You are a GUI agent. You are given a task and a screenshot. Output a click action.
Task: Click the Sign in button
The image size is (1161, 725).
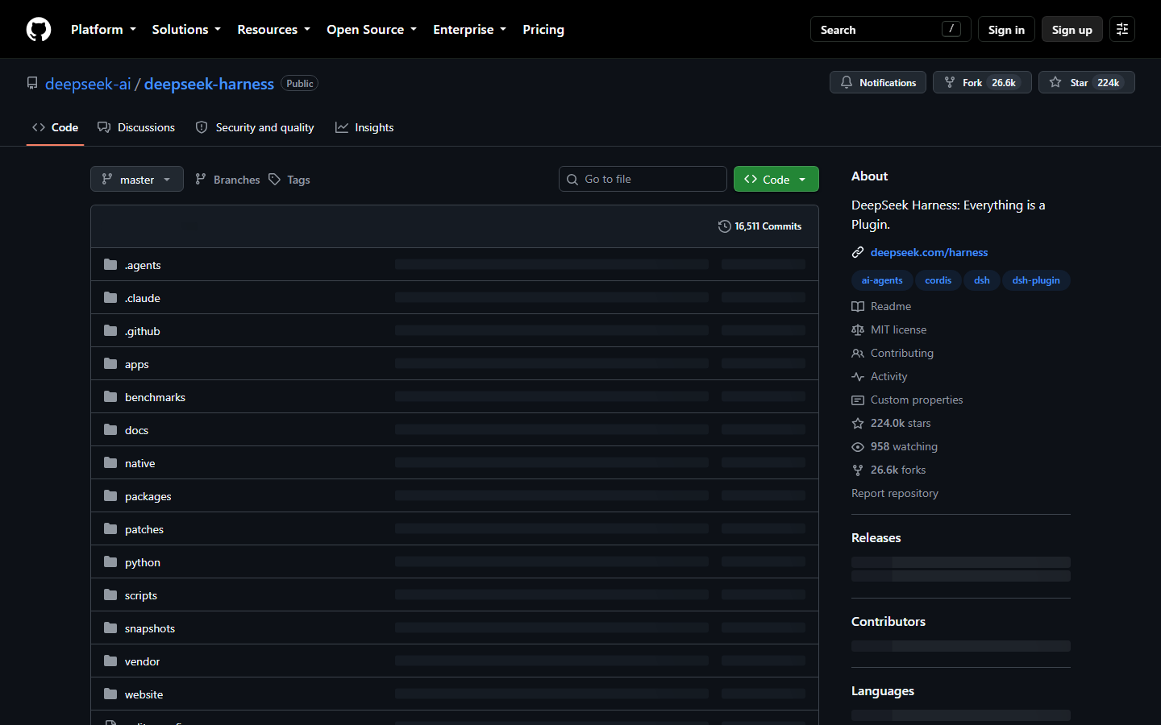1006,30
